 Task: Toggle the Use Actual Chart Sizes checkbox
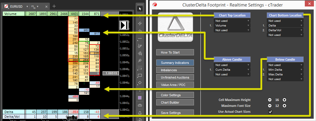tap(270, 112)
